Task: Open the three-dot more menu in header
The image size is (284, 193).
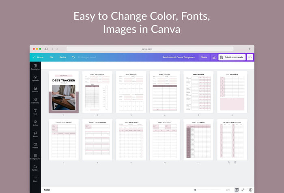Action: point(250,57)
